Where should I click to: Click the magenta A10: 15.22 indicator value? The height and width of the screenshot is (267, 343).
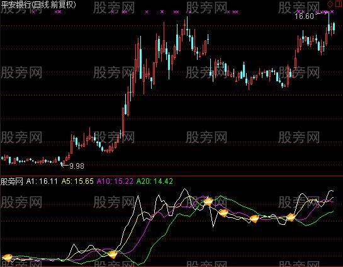[115, 181]
